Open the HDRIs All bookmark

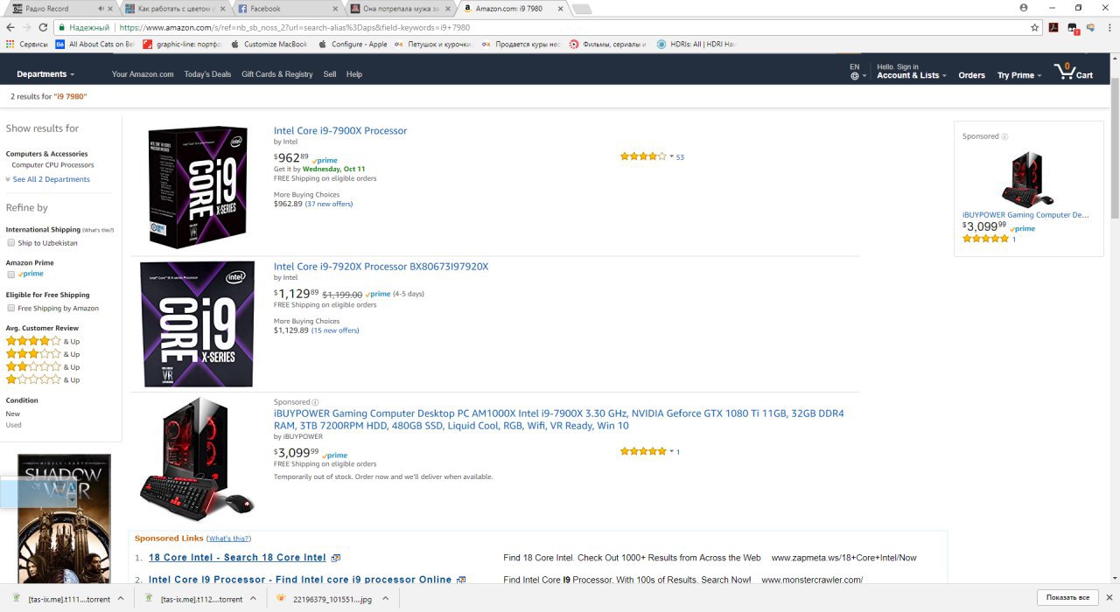pyautogui.click(x=696, y=44)
